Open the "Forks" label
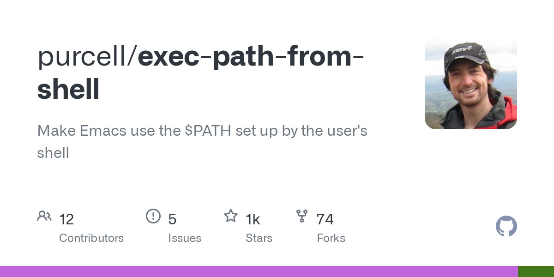Viewport: 554px width, 277px height. (x=331, y=238)
